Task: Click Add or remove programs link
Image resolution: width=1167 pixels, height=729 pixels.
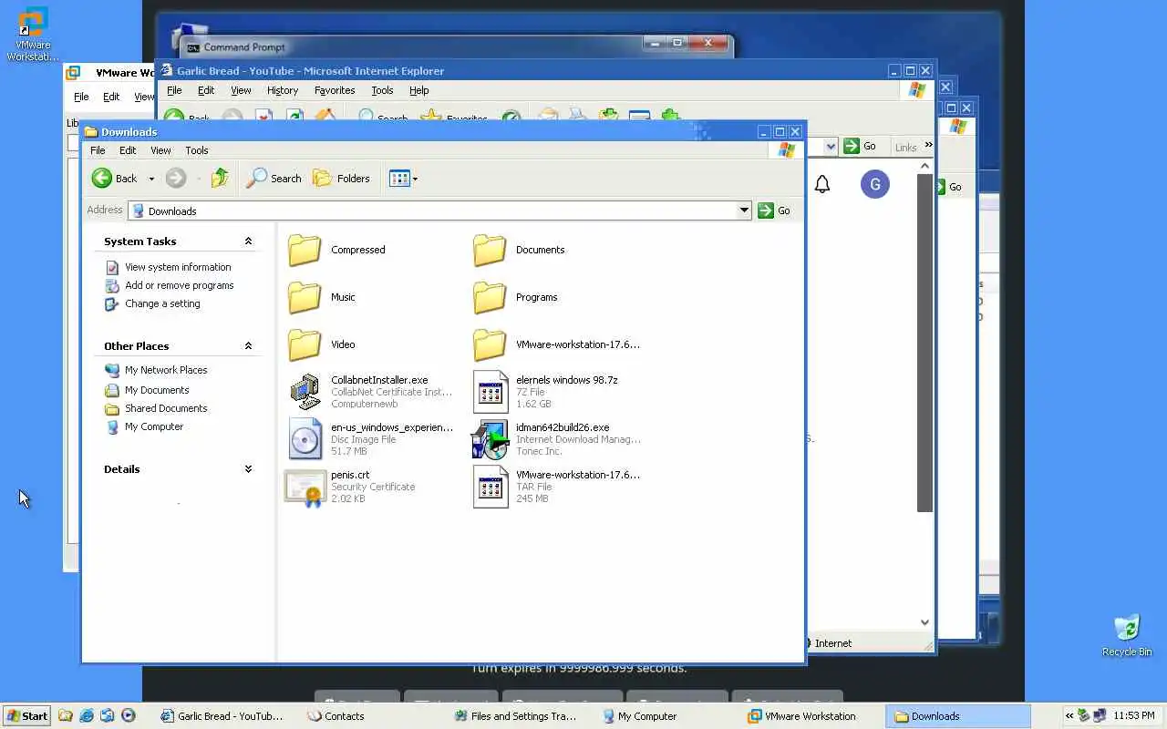Action: pyautogui.click(x=170, y=285)
